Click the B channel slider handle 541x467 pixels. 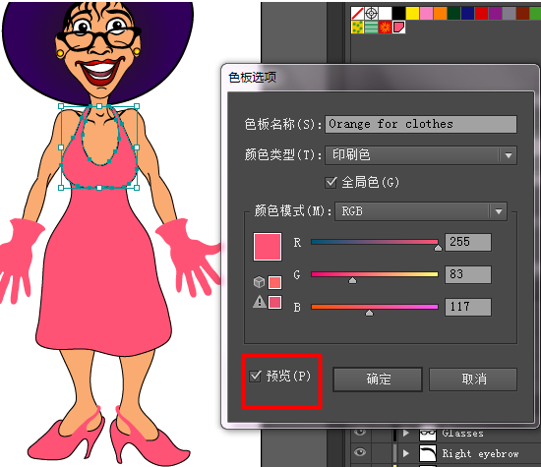click(369, 313)
